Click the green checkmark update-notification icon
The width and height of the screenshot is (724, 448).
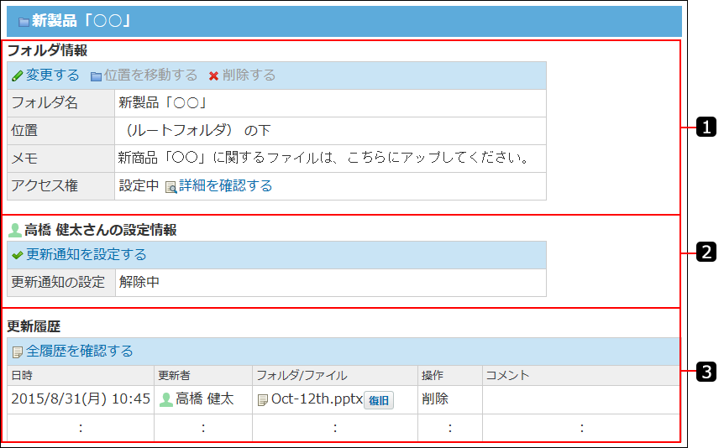(17, 255)
